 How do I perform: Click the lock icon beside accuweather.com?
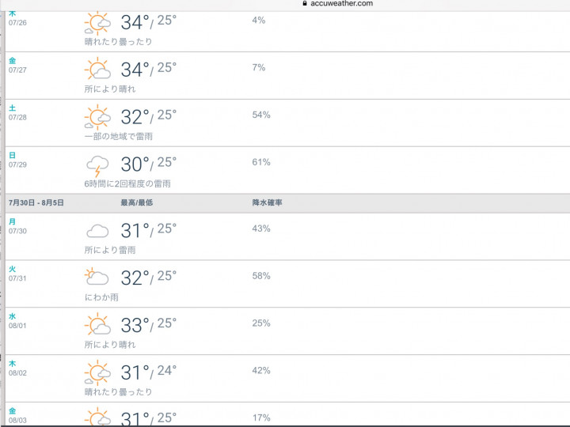(x=304, y=3)
